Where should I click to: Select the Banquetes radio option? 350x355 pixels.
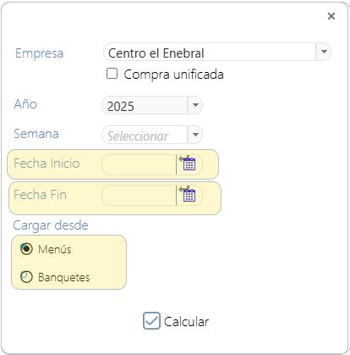(x=26, y=277)
